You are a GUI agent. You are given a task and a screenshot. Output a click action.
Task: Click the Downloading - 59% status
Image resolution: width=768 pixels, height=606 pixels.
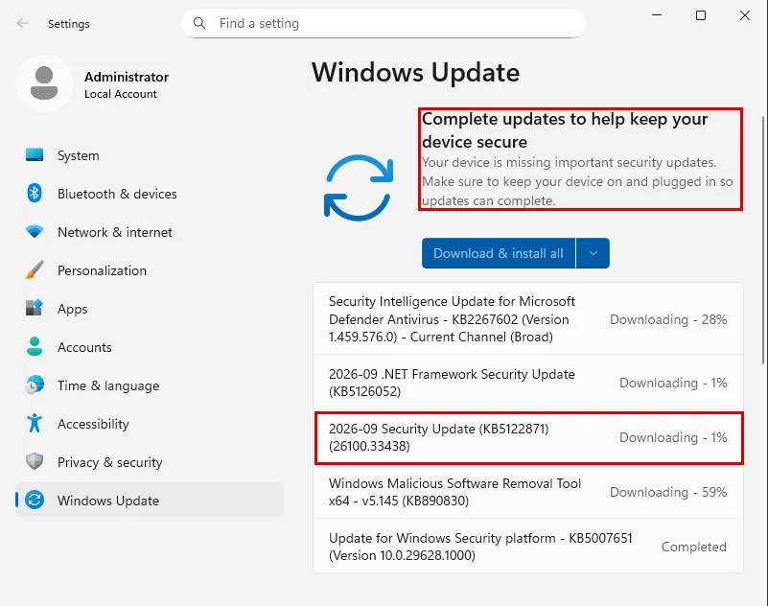(668, 492)
